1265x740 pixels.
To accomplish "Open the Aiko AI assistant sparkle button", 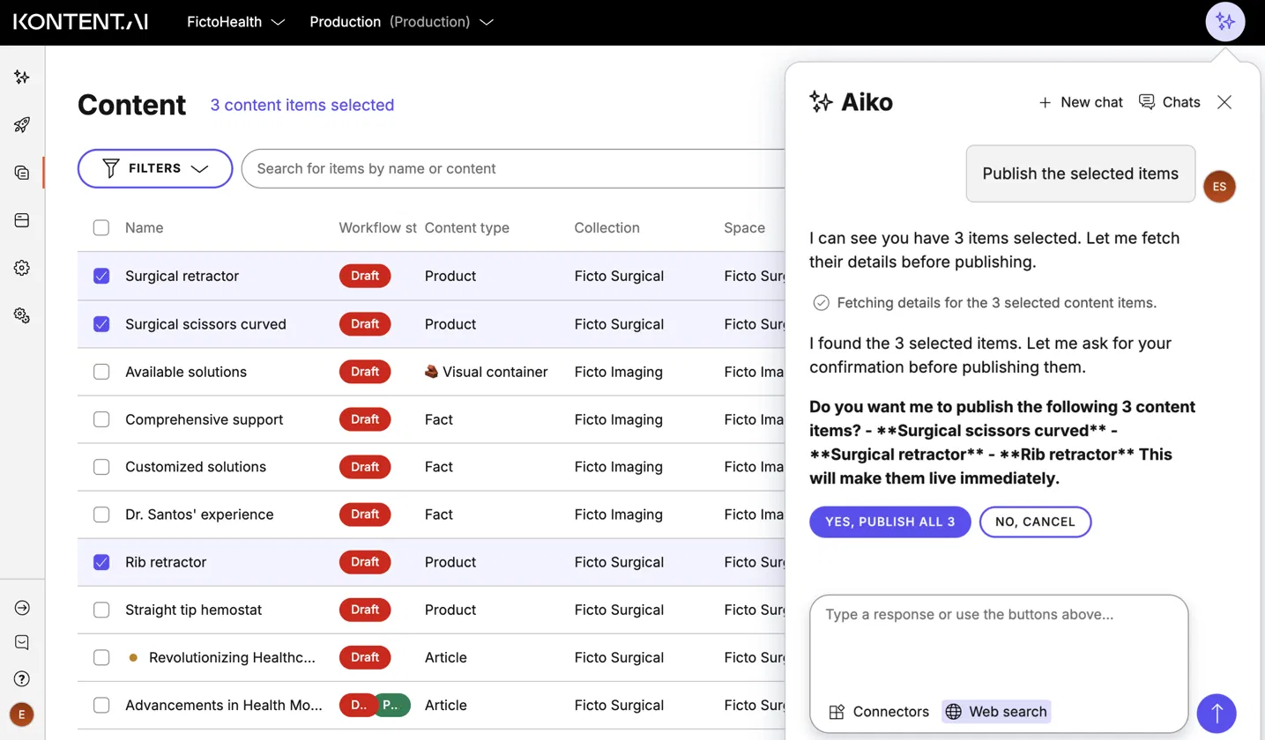I will 1224,22.
